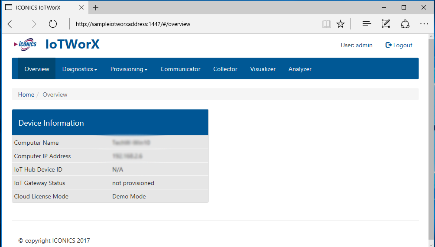Click the Home breadcrumb link
The height and width of the screenshot is (247, 435).
tap(26, 94)
